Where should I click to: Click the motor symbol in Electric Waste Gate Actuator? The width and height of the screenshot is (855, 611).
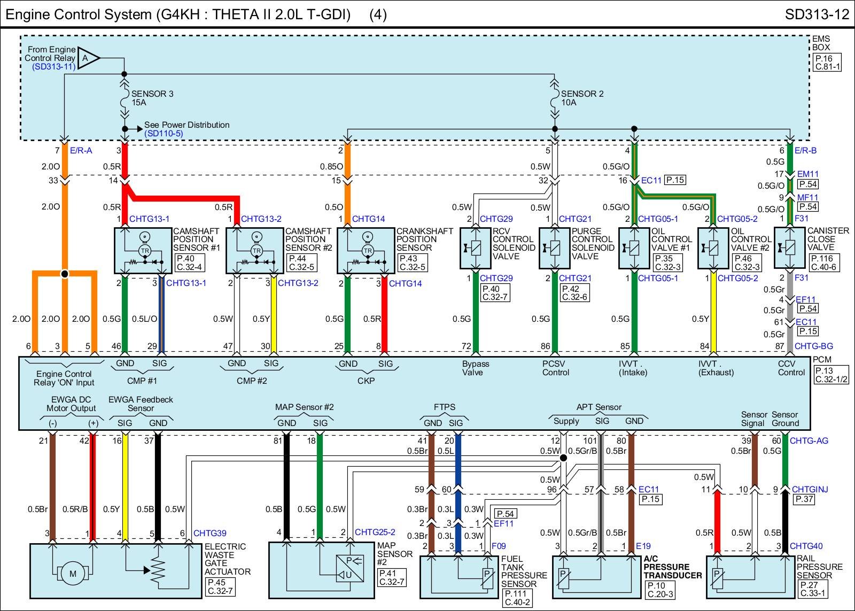(x=73, y=574)
